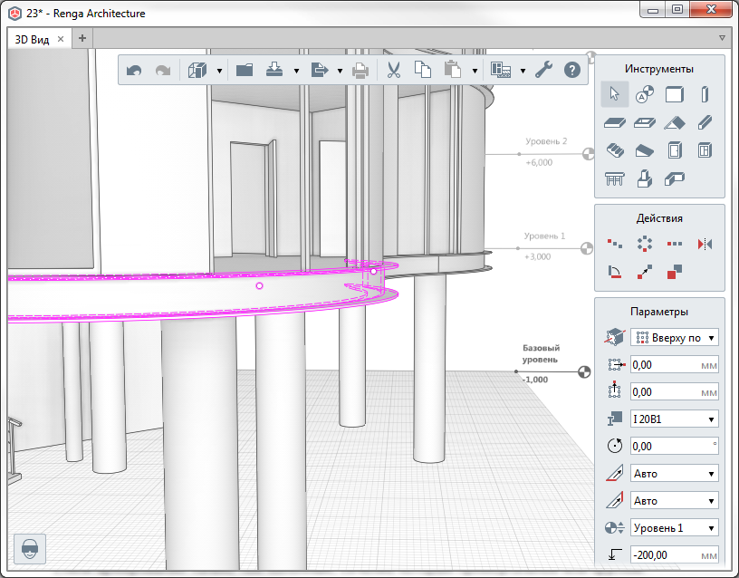Image resolution: width=739 pixels, height=578 pixels.
Task: Select the Wall tool in Инструменты
Action: tap(675, 94)
